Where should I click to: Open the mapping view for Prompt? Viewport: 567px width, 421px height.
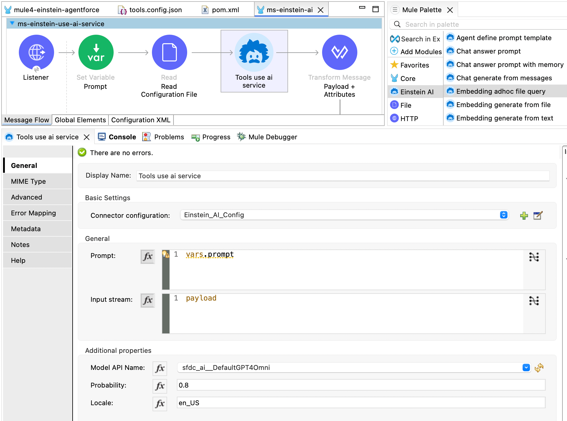pos(534,257)
